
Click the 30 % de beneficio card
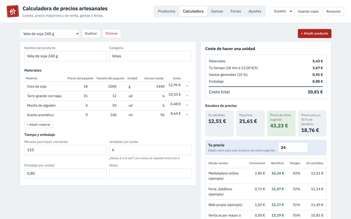click(x=312, y=123)
